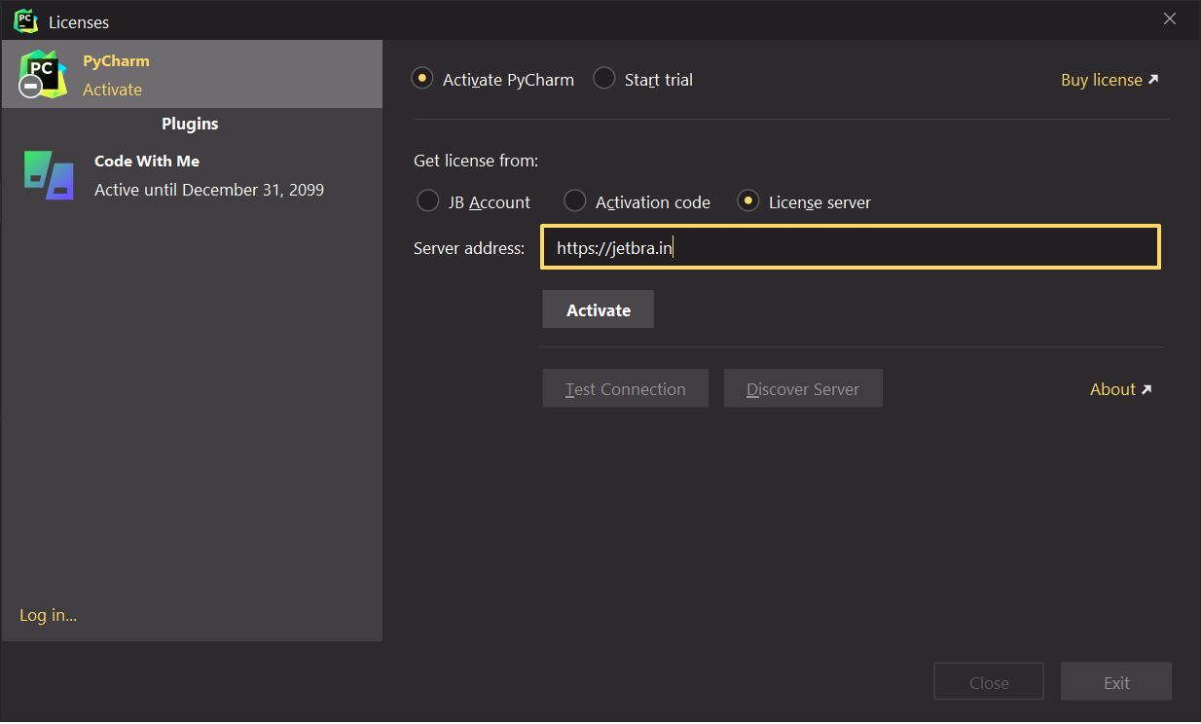Image resolution: width=1201 pixels, height=724 pixels.
Task: Click the 'Active until December 31, 2099' text
Action: [x=209, y=190]
